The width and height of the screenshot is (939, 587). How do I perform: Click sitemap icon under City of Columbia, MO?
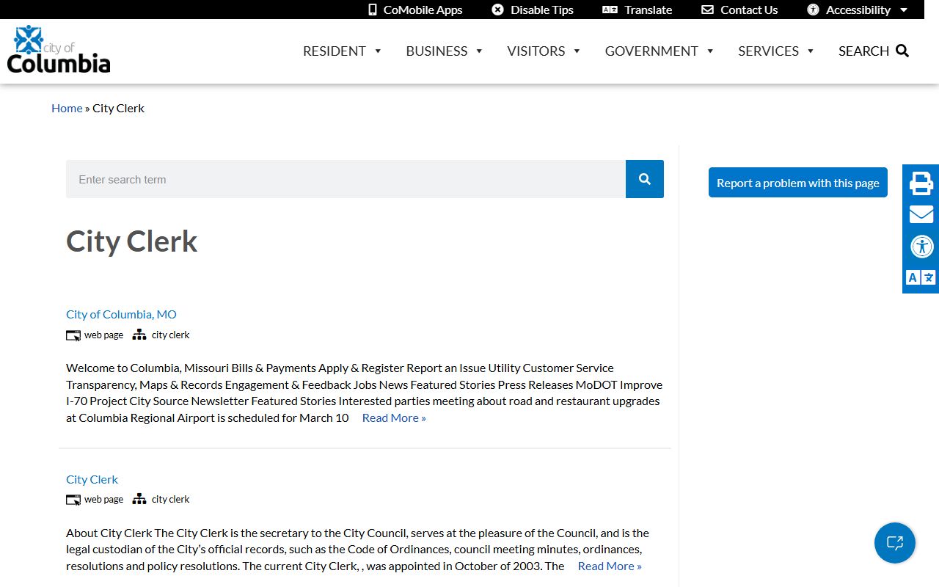[x=139, y=335]
